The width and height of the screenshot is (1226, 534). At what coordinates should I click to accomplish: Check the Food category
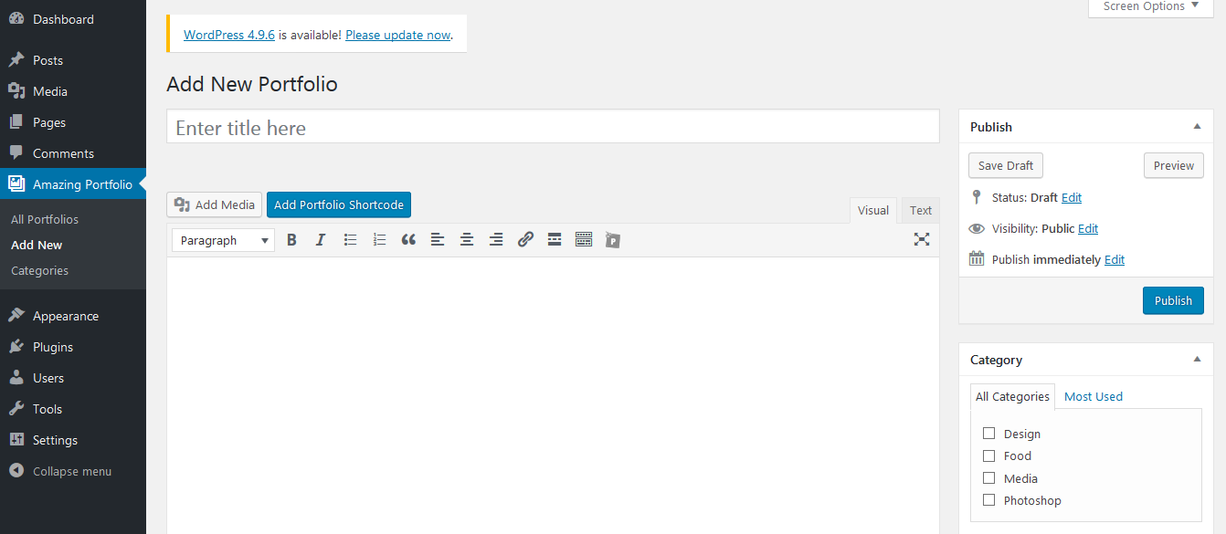988,455
